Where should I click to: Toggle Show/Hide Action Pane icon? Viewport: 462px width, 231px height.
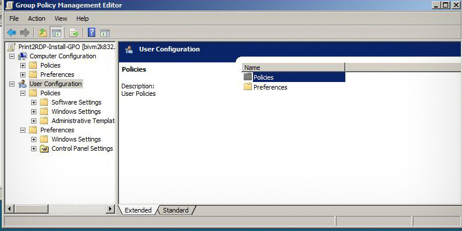[105, 32]
